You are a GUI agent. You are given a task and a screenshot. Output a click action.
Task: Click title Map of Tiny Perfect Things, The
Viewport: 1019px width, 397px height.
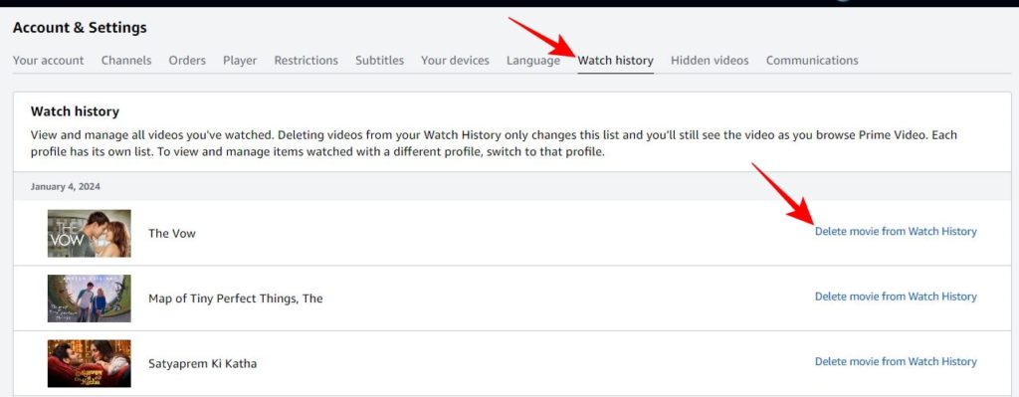[x=235, y=298]
